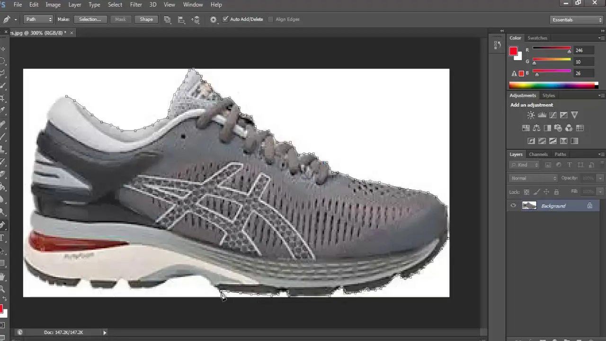
Task: Hide the Background layer eye icon
Action: 513,206
